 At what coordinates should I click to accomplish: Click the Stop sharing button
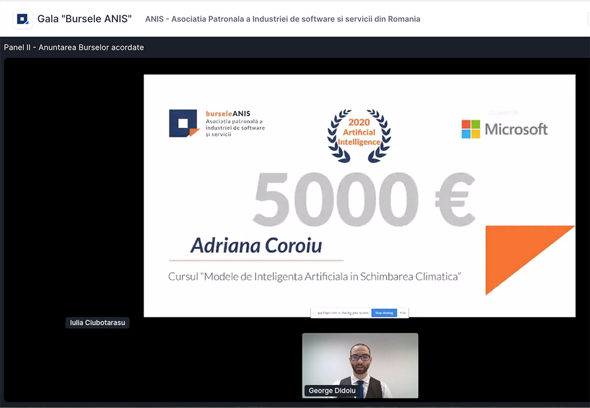pyautogui.click(x=384, y=313)
